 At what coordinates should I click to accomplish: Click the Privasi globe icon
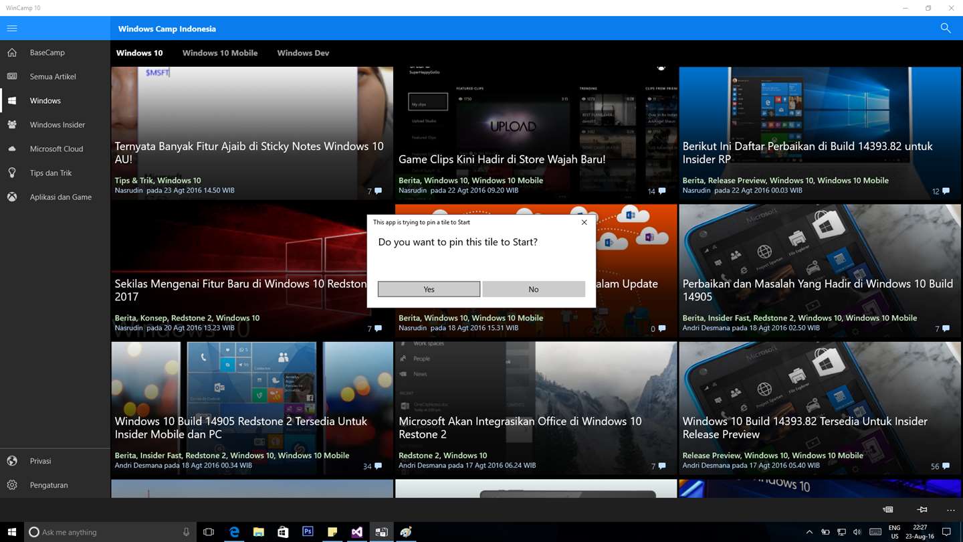[12, 461]
